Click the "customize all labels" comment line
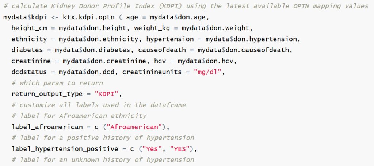374x166 pixels. point(99,105)
